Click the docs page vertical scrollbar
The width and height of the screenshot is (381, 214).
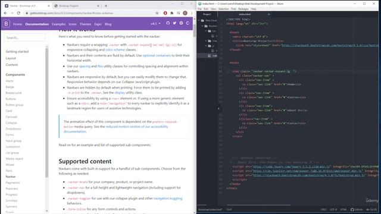[x=195, y=30]
